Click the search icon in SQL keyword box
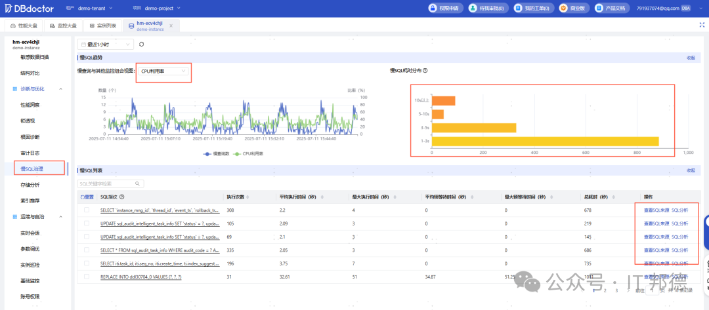The height and width of the screenshot is (310, 709). click(137, 184)
